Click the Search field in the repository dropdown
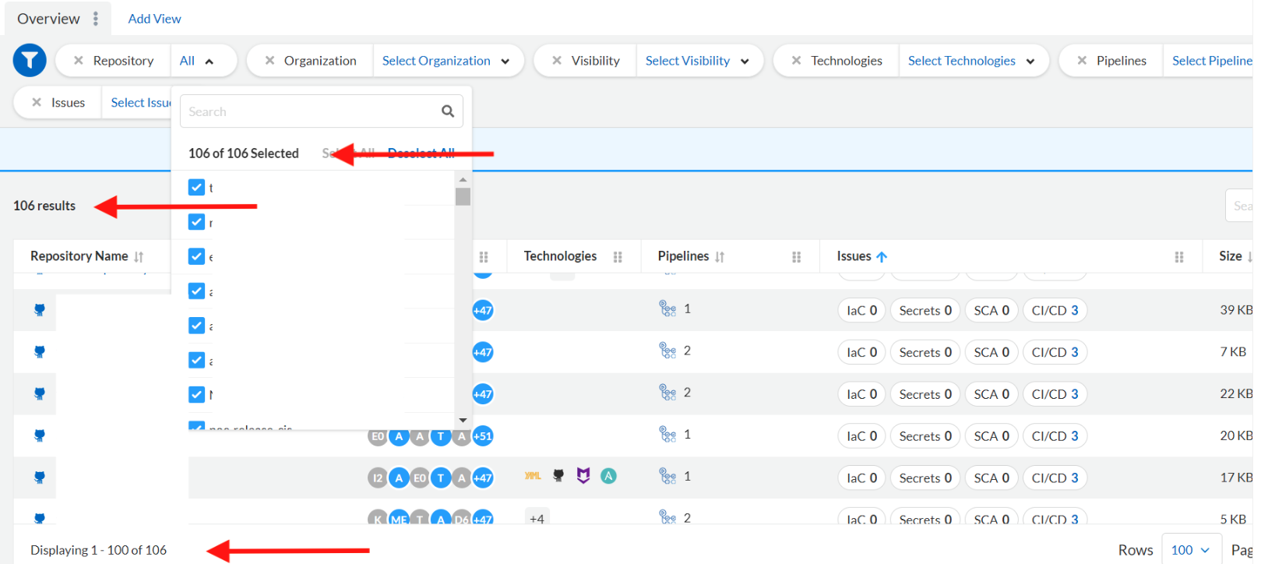1261x564 pixels. tap(322, 111)
